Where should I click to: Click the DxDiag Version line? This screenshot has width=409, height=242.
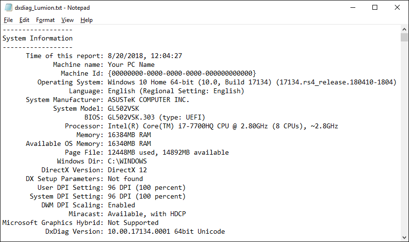[166, 231]
